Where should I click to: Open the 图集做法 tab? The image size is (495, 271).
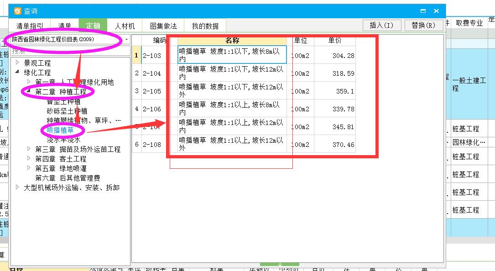(x=162, y=26)
